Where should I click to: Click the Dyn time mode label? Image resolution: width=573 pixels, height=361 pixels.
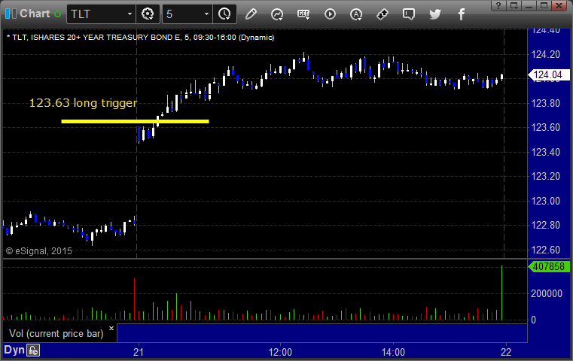tap(14, 350)
